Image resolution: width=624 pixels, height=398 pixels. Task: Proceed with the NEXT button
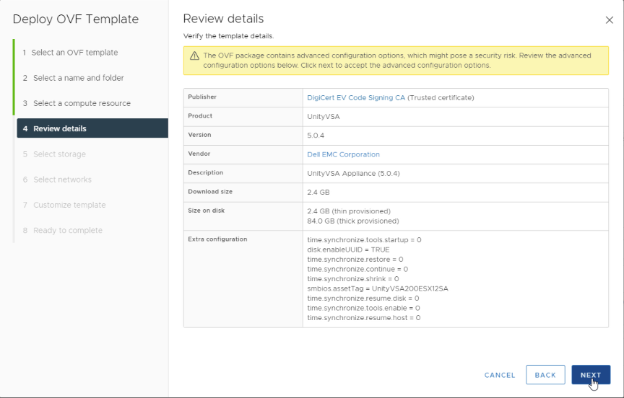[591, 374]
